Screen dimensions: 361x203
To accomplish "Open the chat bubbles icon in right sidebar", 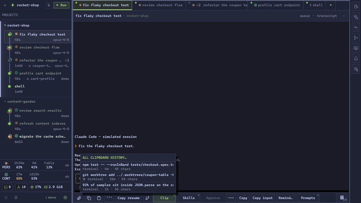I will click(356, 17).
